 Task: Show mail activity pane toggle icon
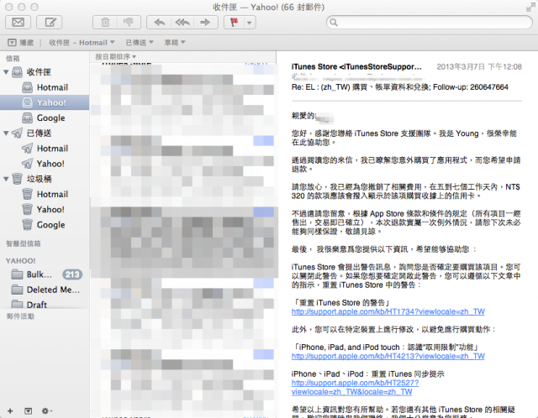28,410
